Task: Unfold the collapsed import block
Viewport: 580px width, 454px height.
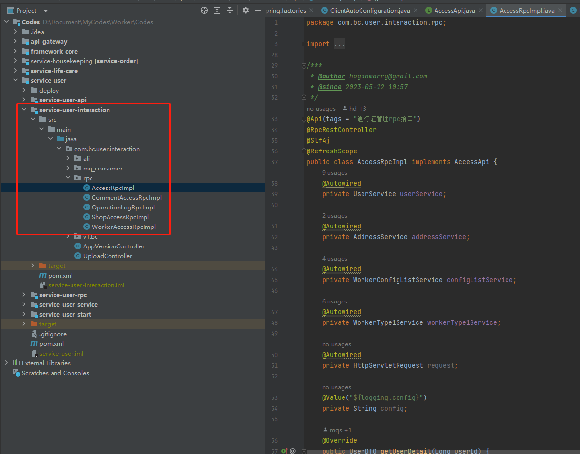Action: (x=304, y=44)
